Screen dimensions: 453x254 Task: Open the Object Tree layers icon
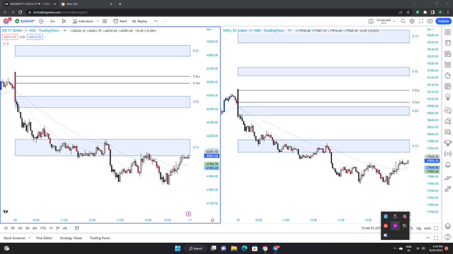click(x=448, y=226)
